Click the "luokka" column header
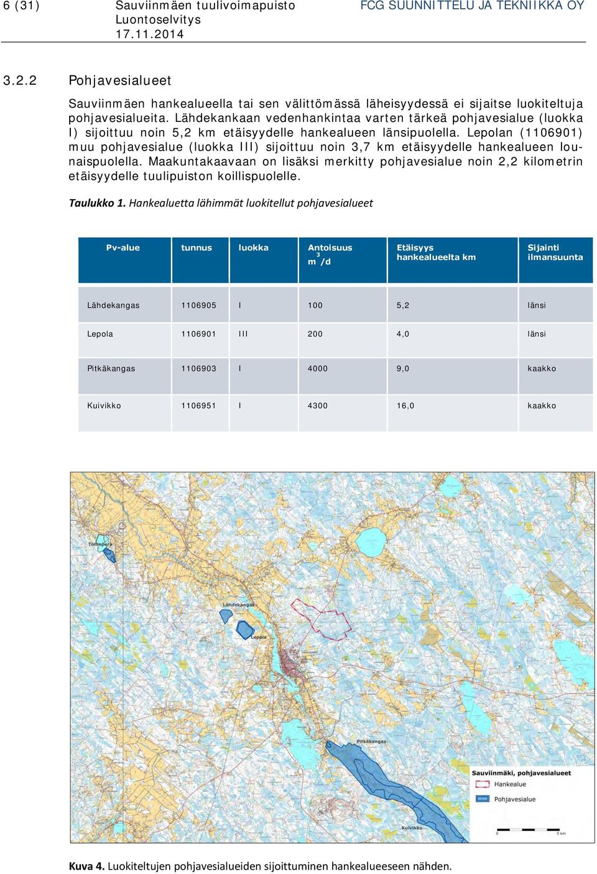The width and height of the screenshot is (597, 874). coord(253,248)
